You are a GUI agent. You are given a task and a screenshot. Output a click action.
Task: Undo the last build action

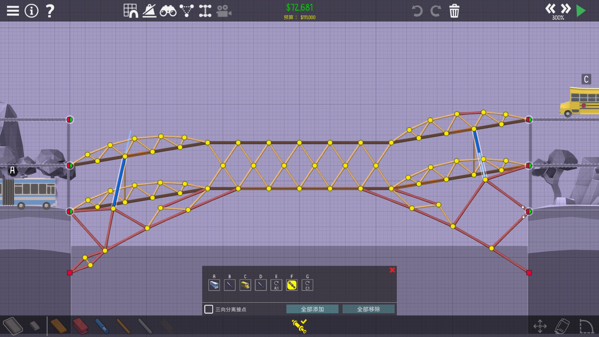(x=417, y=11)
